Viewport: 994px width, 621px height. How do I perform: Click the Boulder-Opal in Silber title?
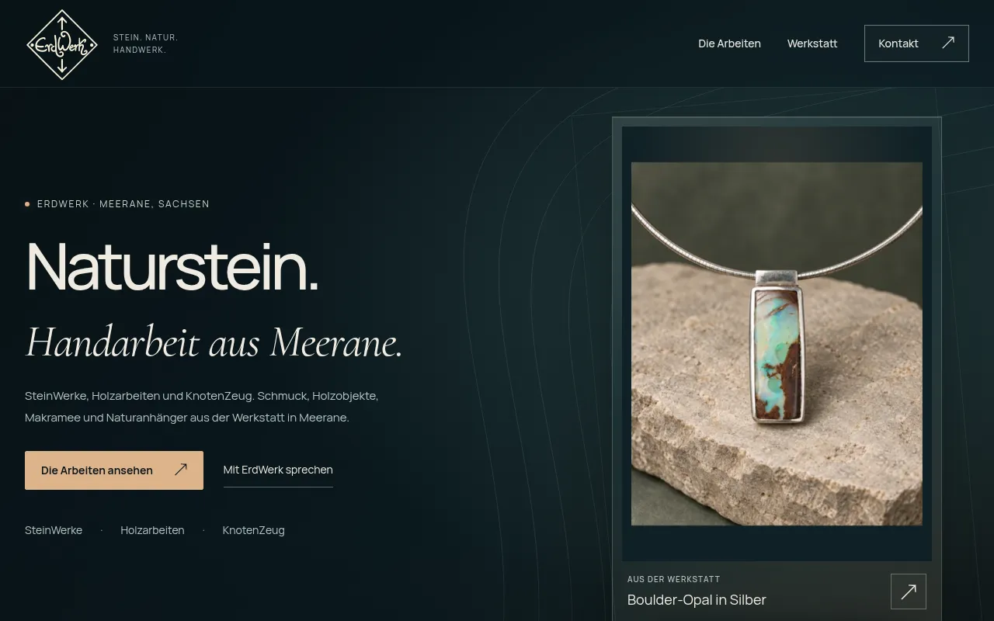697,600
